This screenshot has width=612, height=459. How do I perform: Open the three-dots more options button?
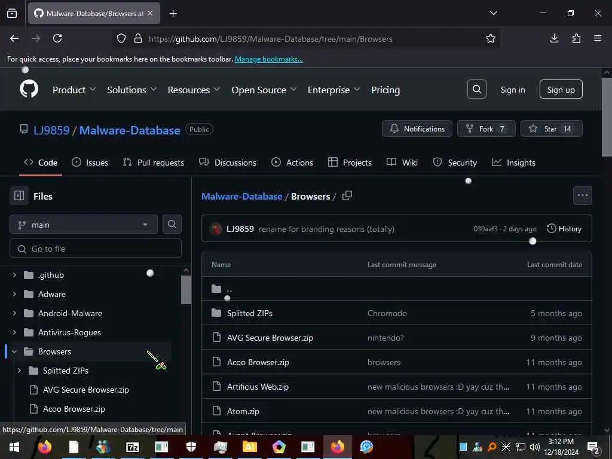pyautogui.click(x=582, y=195)
